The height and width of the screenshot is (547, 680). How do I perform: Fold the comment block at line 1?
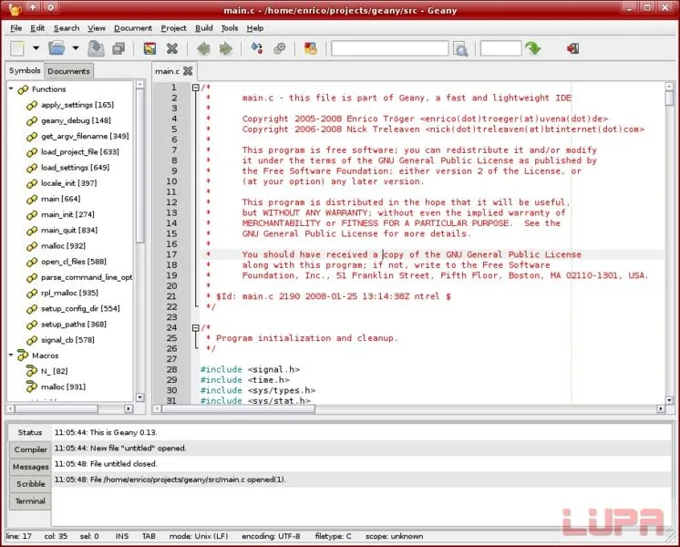click(x=196, y=88)
